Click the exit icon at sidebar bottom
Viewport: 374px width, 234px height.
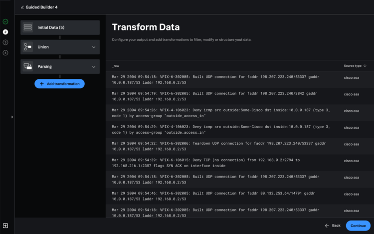[x=5, y=226]
